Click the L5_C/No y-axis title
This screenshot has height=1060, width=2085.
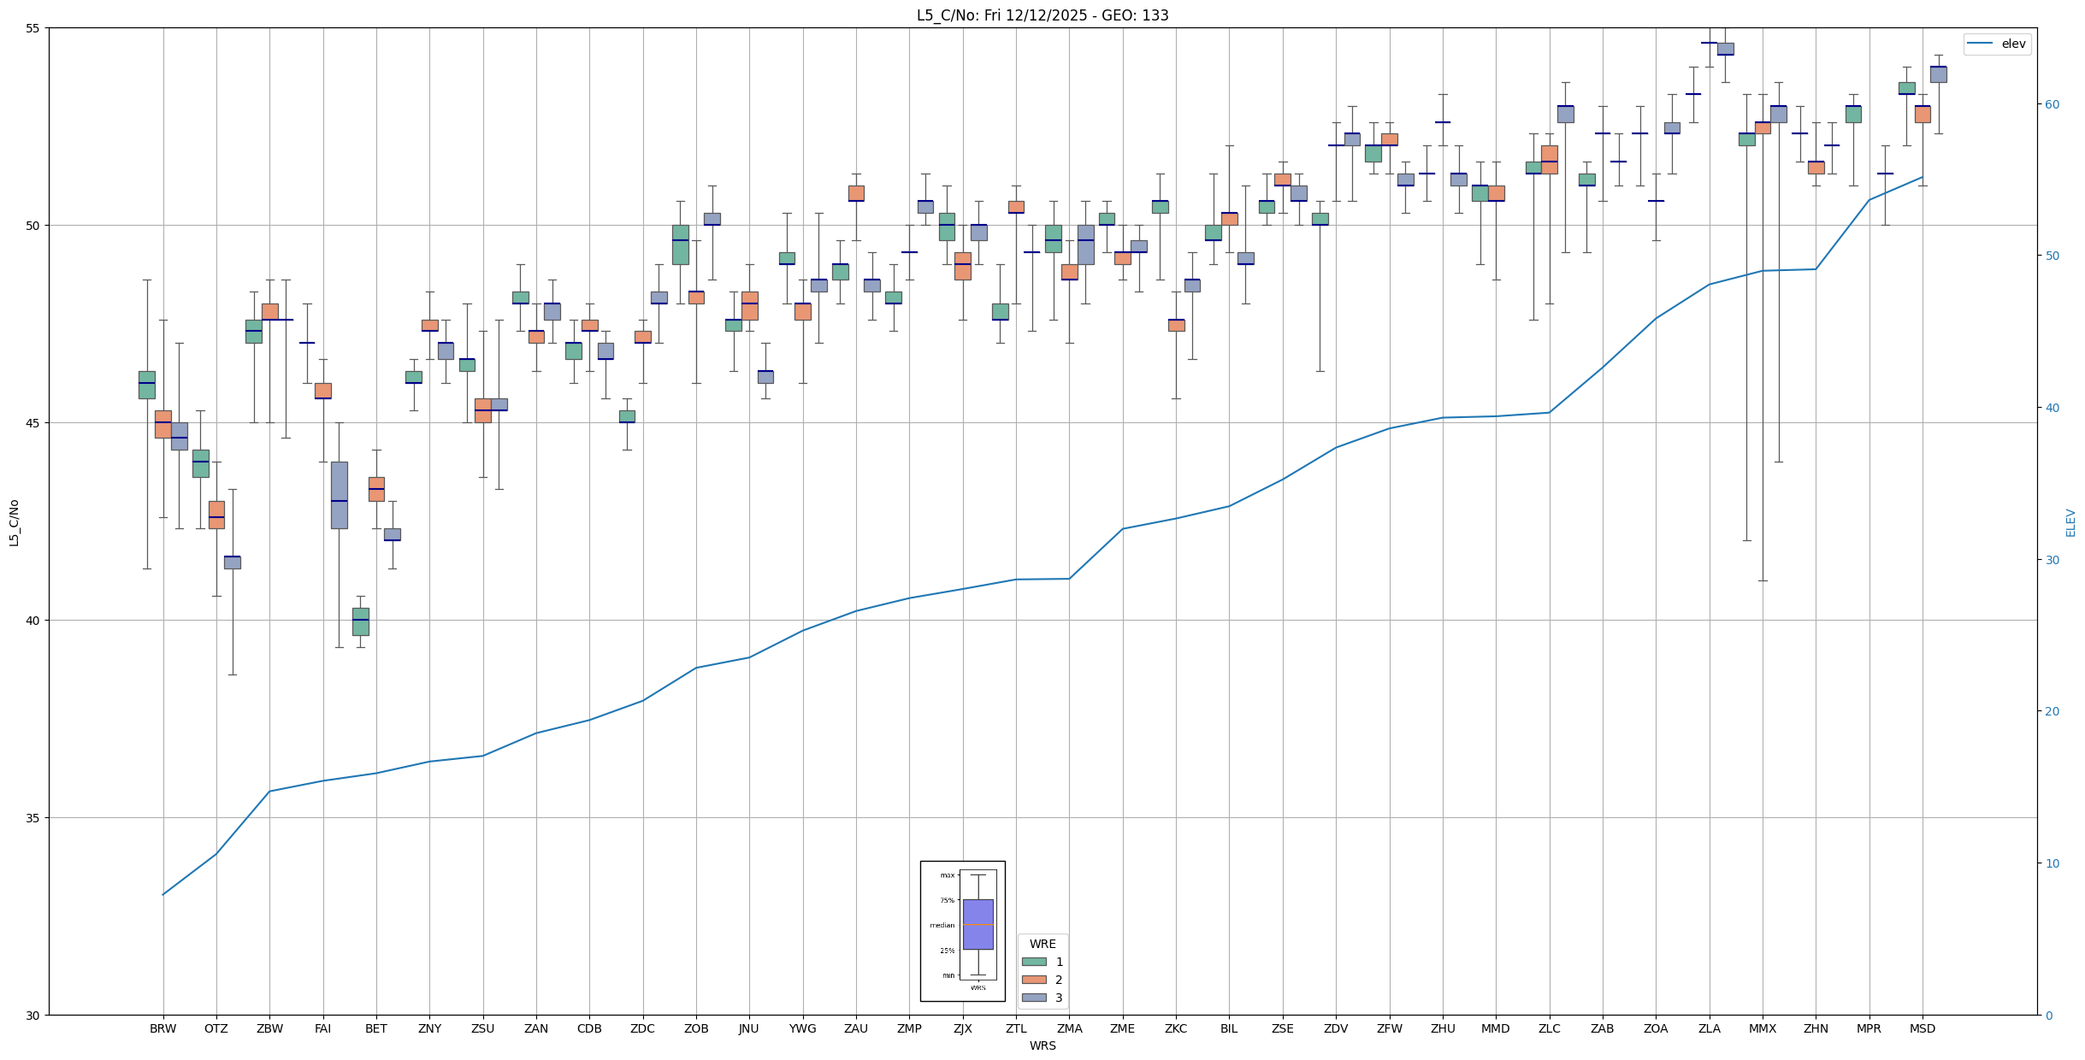click(x=14, y=521)
